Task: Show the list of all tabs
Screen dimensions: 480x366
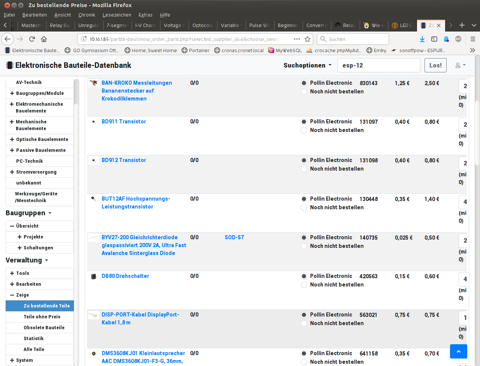Action: (x=474, y=25)
